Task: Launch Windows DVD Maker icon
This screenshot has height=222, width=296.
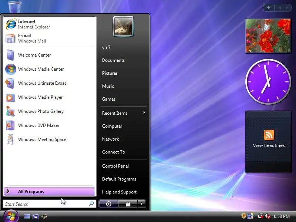Action: pyautogui.click(x=10, y=125)
